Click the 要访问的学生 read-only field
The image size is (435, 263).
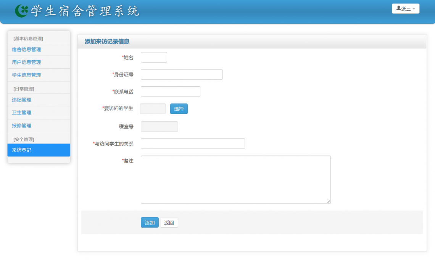(x=153, y=109)
